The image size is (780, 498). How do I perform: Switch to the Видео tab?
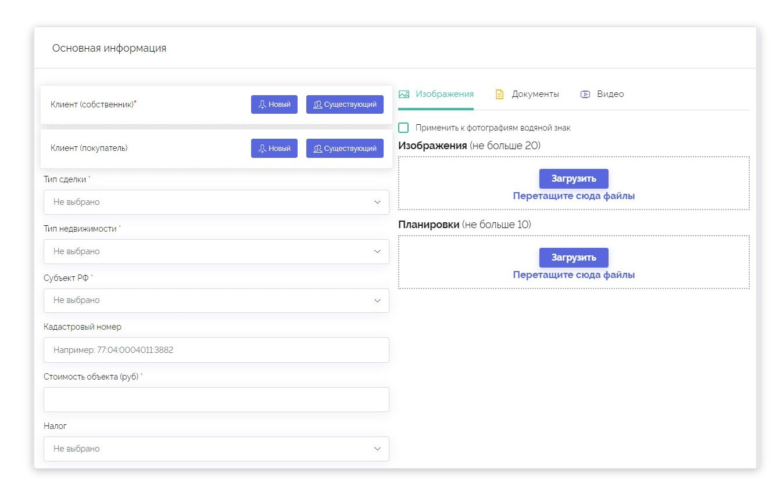coord(610,94)
